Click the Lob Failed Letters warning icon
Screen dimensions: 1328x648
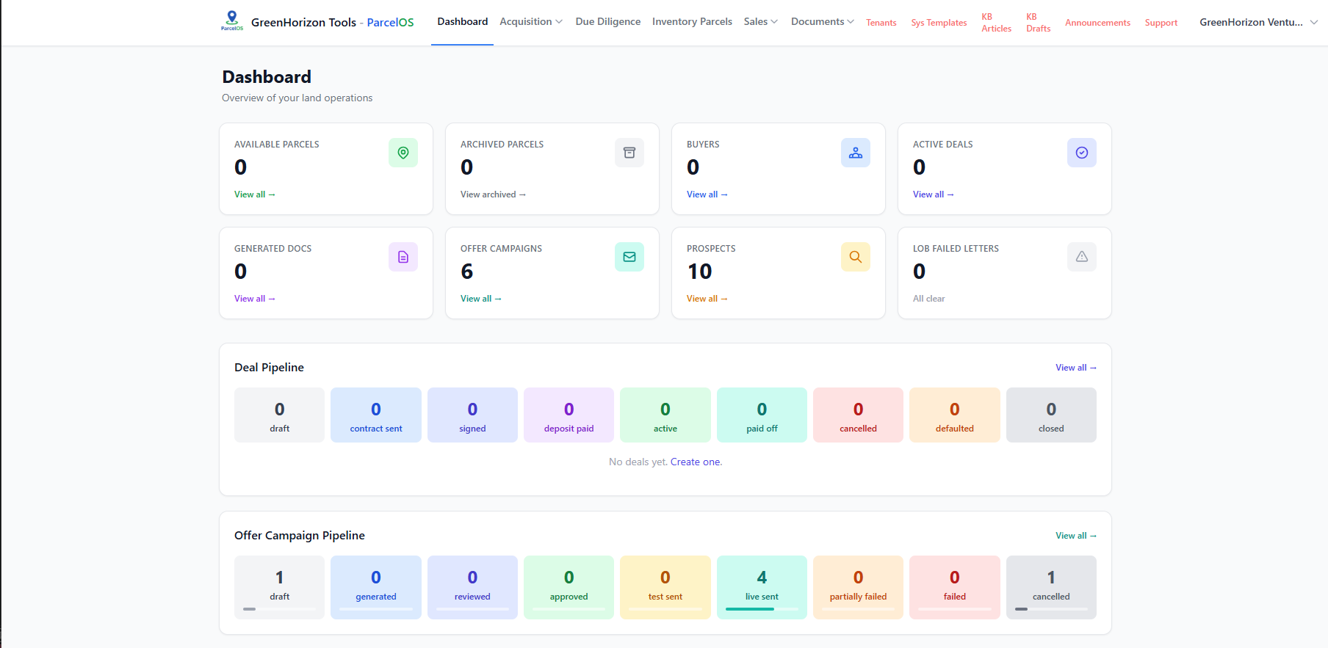point(1082,257)
